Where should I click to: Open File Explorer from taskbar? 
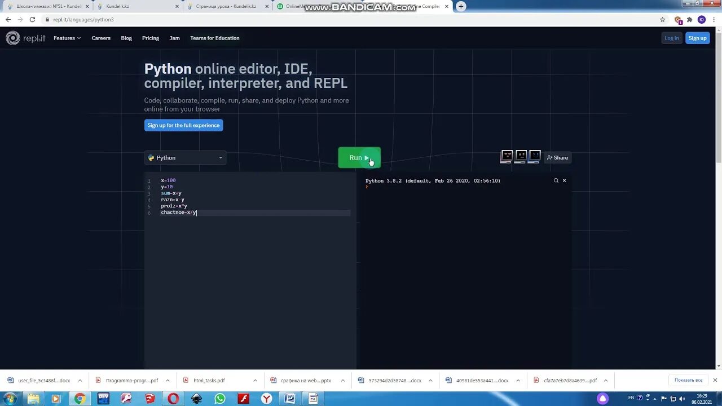click(x=33, y=399)
